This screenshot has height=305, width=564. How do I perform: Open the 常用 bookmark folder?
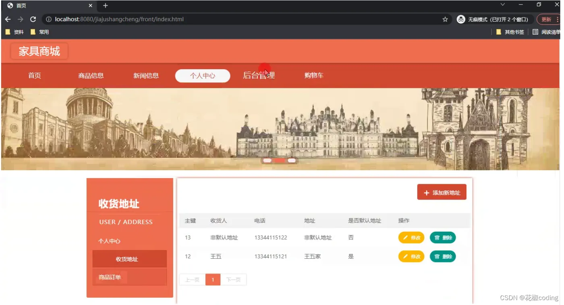coord(40,32)
